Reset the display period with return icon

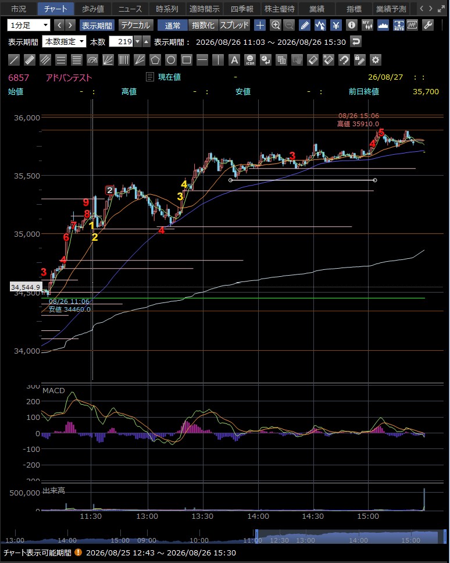[x=356, y=42]
